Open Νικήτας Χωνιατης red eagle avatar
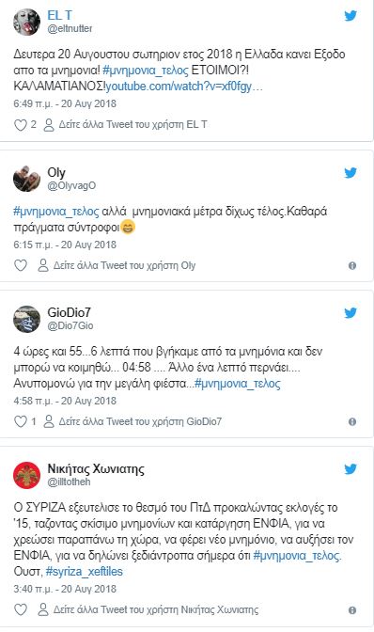374x632 pixels. pos(27,475)
